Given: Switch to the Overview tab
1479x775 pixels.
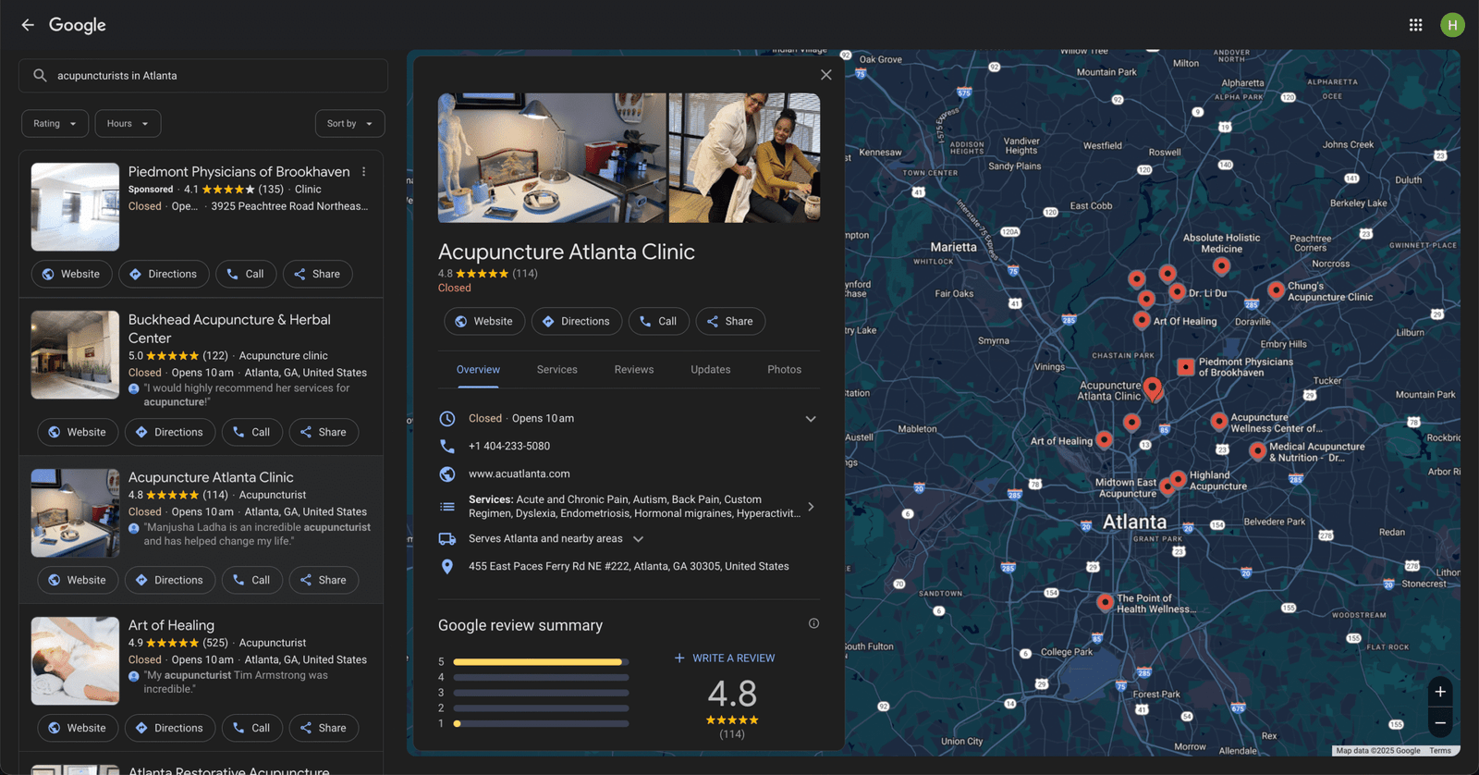Looking at the screenshot, I should (478, 370).
